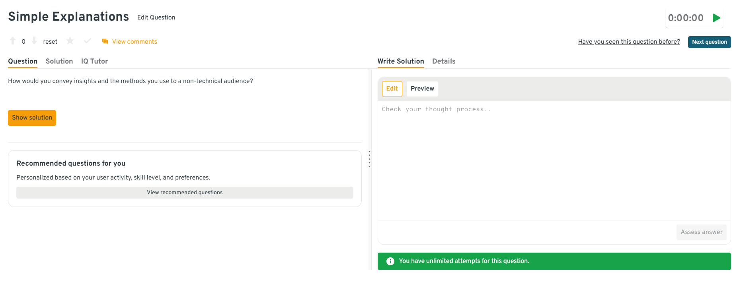Start the timer with the green play icon

click(x=716, y=18)
